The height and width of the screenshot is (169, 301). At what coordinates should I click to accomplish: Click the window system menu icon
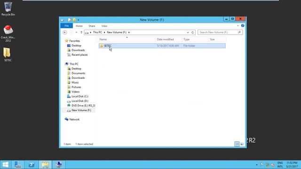pyautogui.click(x=63, y=20)
